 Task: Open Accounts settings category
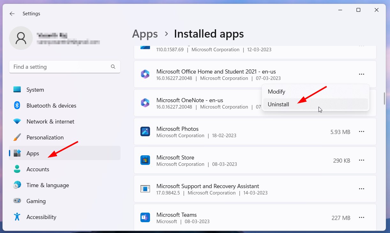(65, 169)
